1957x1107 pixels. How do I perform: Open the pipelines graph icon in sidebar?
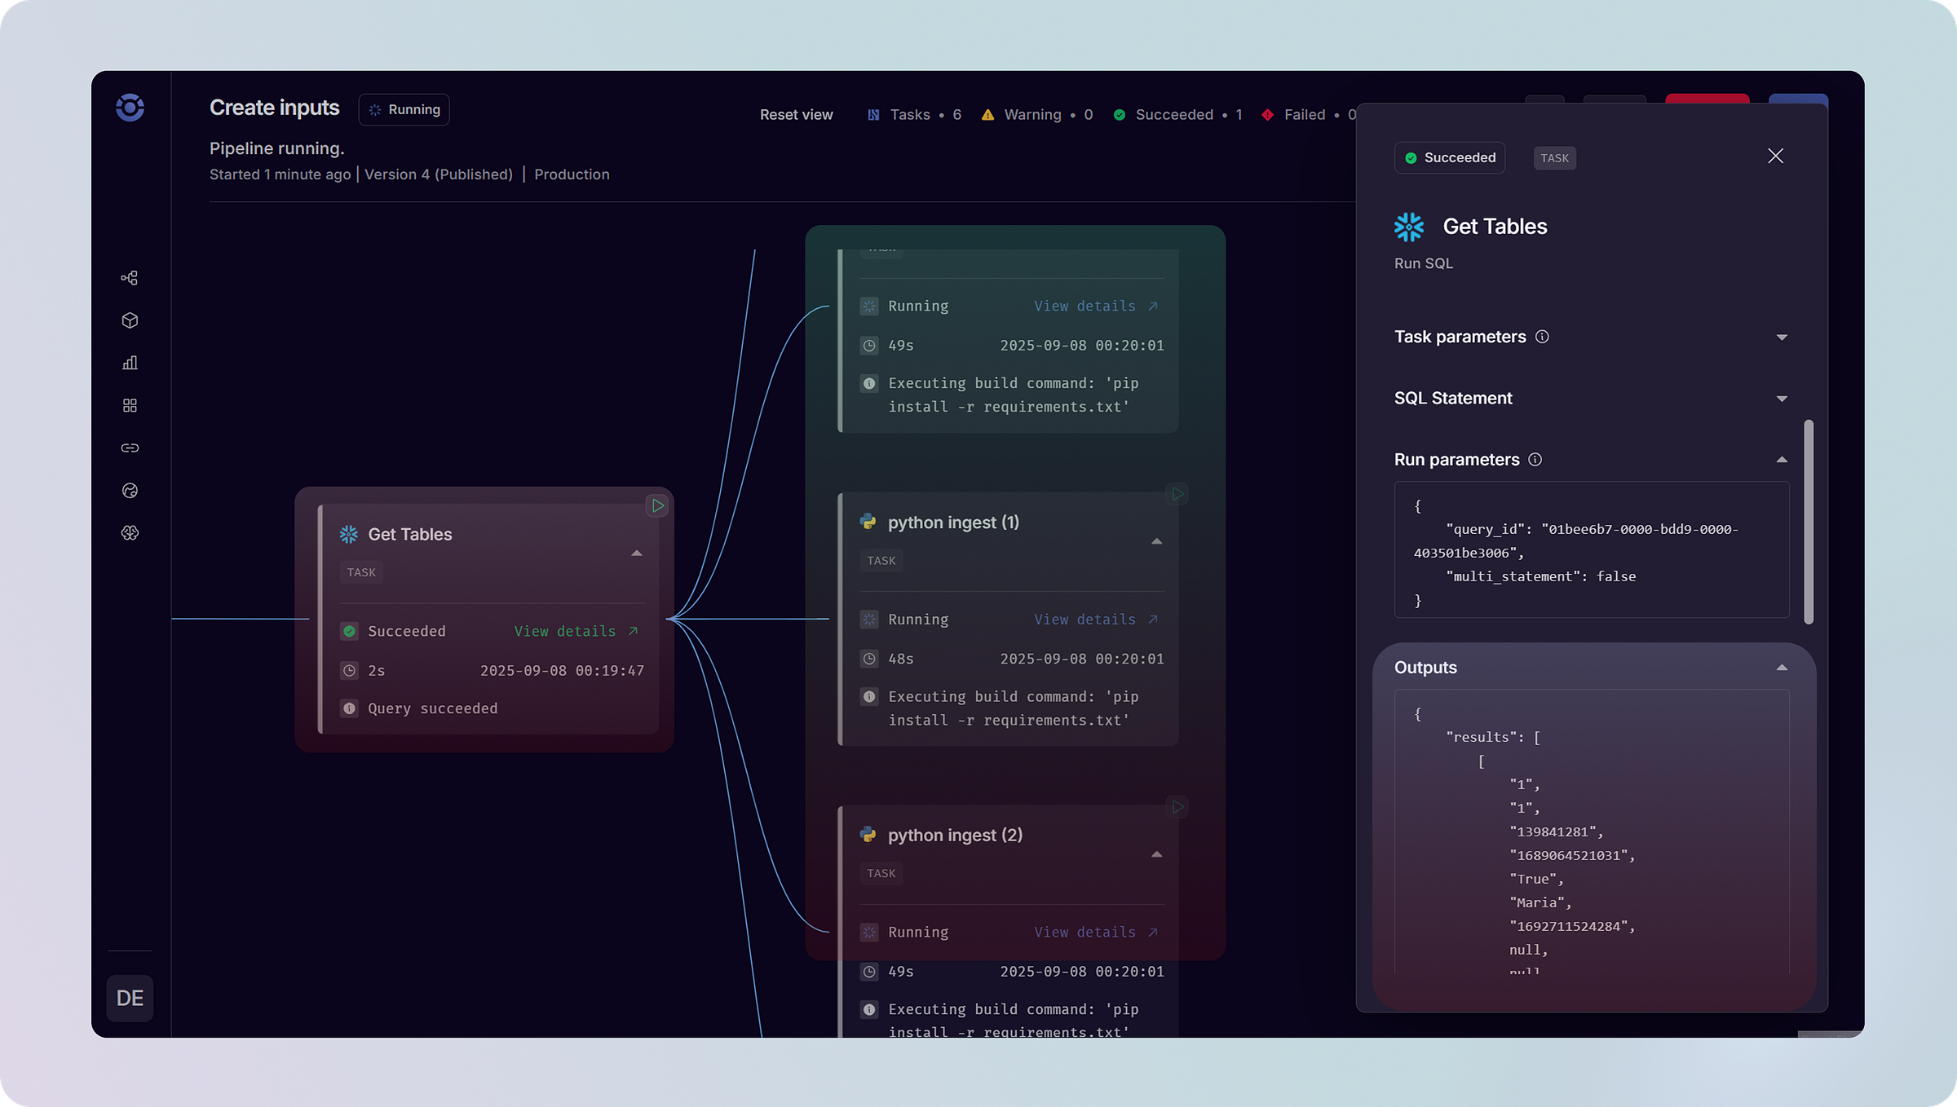130,278
